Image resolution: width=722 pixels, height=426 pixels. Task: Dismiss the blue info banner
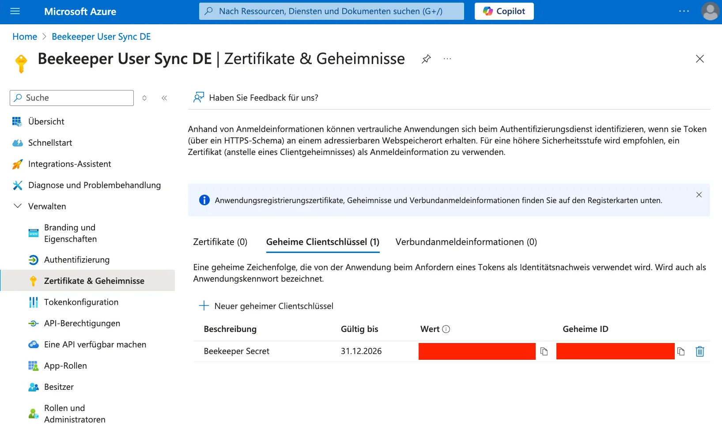[x=699, y=195]
